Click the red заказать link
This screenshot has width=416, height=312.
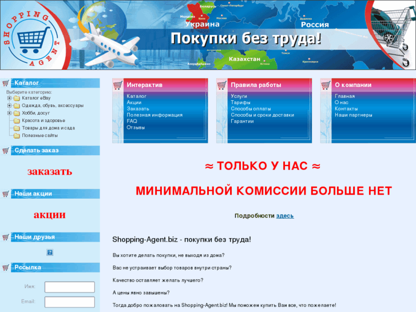tap(50, 172)
